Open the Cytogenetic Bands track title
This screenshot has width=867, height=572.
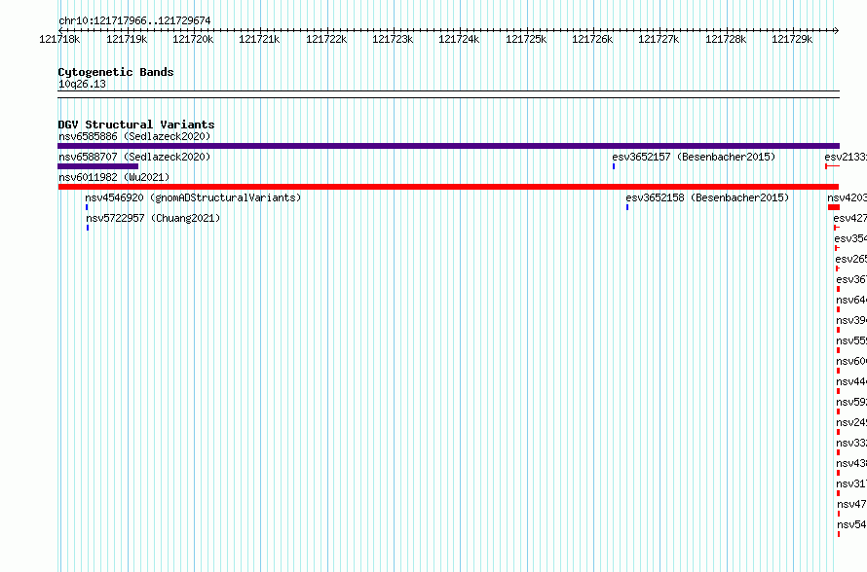[116, 72]
